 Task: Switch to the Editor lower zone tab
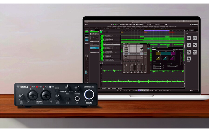click(x=109, y=88)
